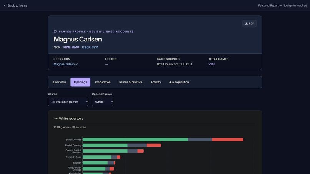
Task: Click the Spanish label on chart
Action: coord(77,163)
